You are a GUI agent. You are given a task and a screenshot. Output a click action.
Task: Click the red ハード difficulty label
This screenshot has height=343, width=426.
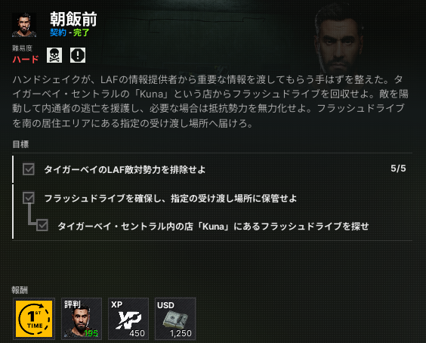coord(26,59)
